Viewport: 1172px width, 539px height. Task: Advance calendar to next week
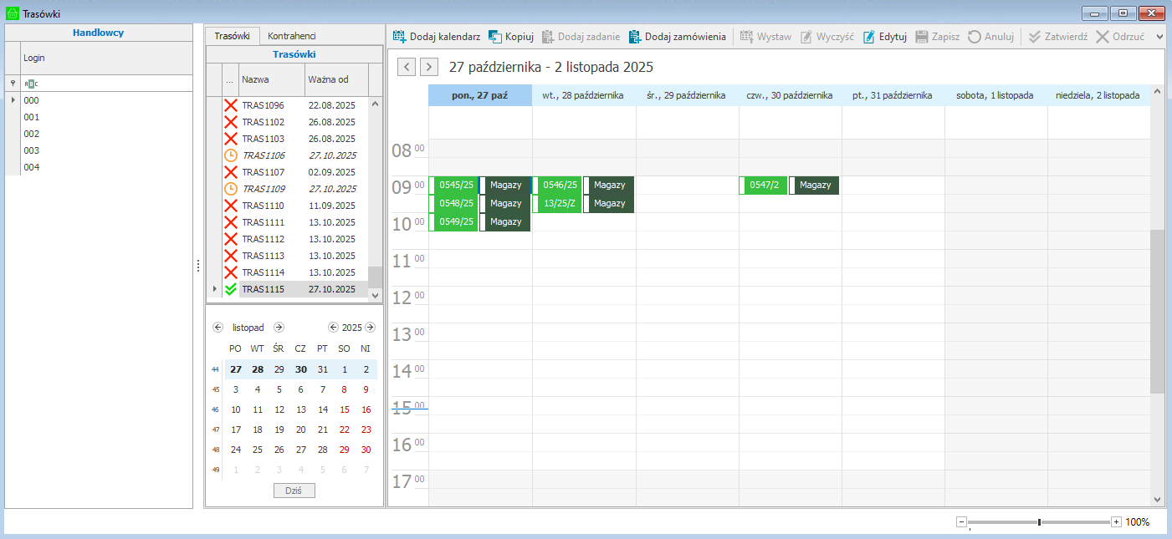(429, 67)
